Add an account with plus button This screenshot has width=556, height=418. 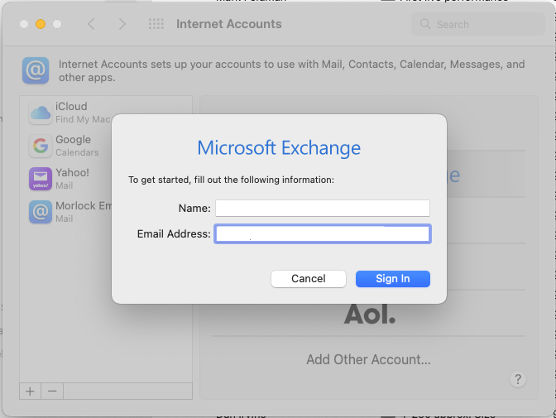point(30,391)
